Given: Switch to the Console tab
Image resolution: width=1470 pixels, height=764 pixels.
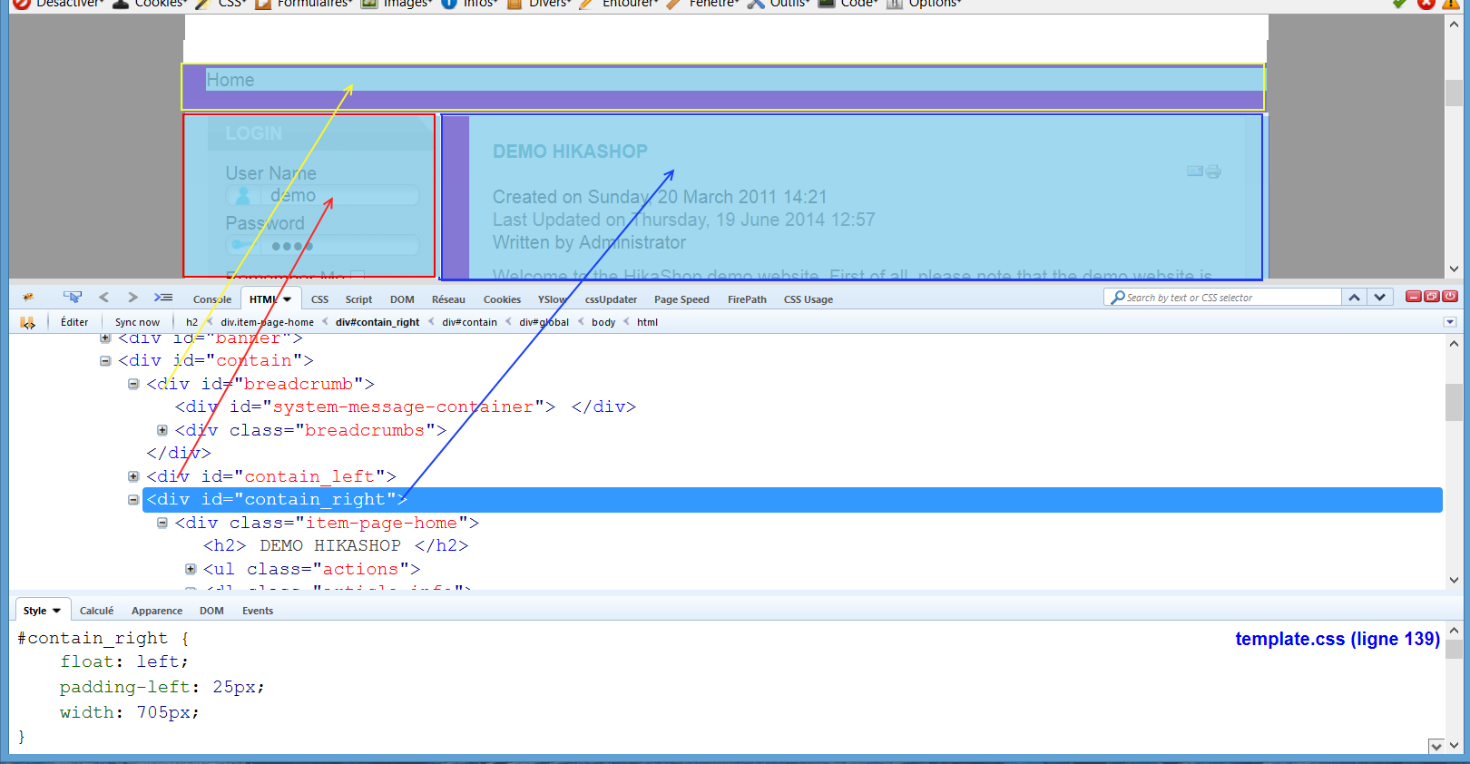Looking at the screenshot, I should click(x=212, y=299).
